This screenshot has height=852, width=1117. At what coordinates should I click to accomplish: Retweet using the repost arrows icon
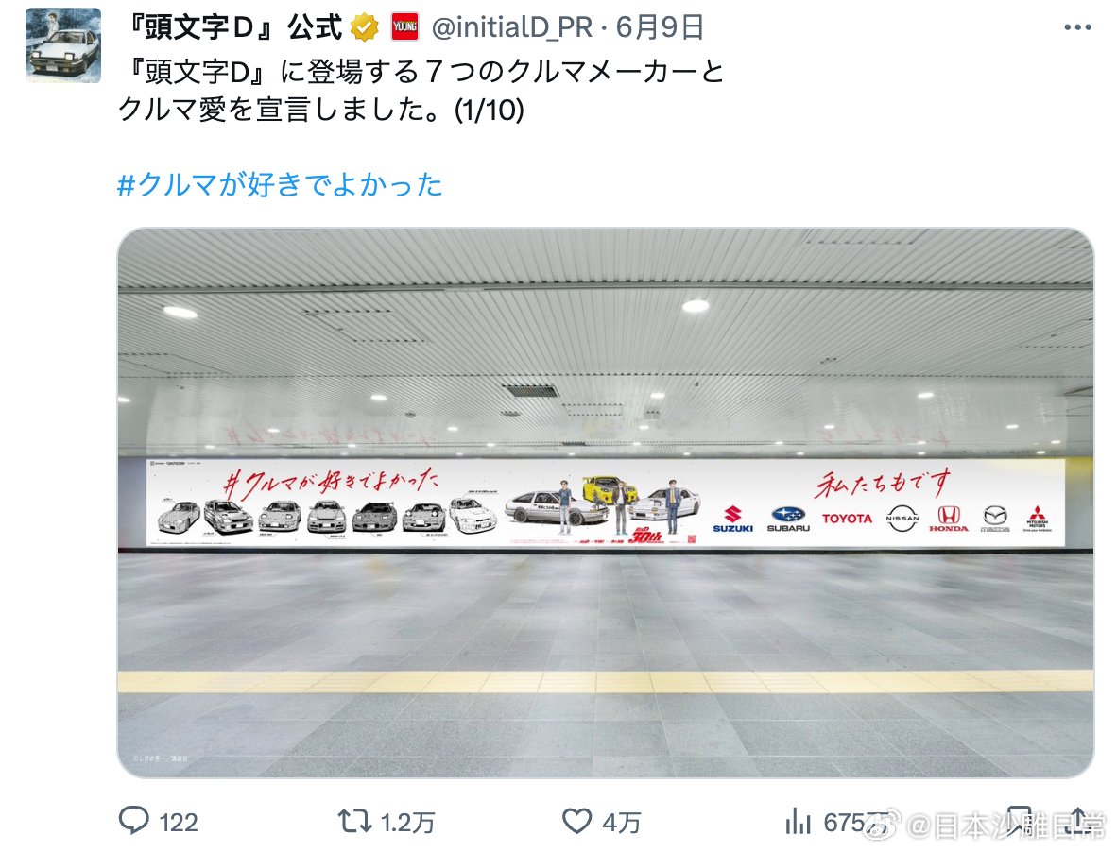click(x=354, y=821)
